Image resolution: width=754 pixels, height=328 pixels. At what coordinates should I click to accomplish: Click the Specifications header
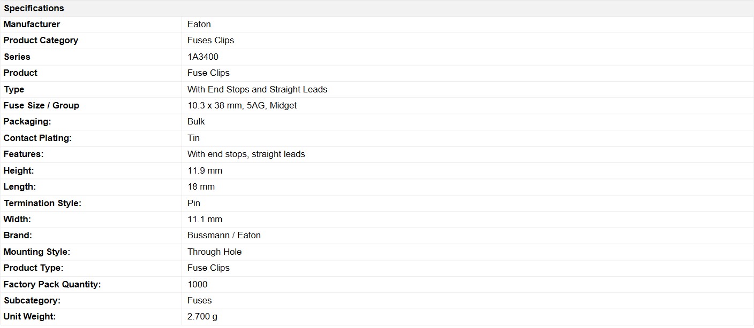click(x=34, y=8)
